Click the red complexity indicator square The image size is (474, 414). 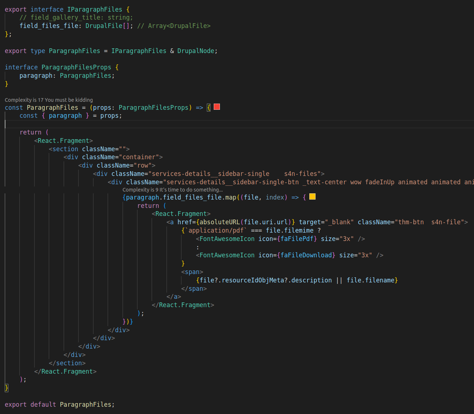click(216, 107)
